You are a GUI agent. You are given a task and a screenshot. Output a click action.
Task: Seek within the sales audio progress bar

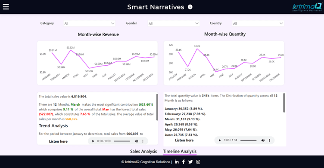point(122,141)
